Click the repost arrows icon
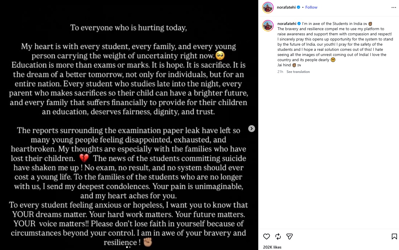Image resolution: width=399 pixels, height=250 pixels. [278, 237]
